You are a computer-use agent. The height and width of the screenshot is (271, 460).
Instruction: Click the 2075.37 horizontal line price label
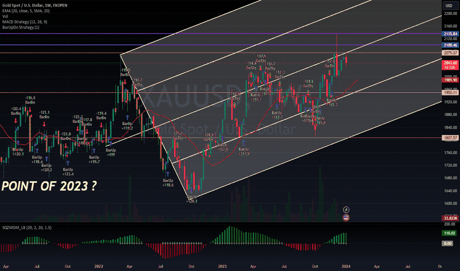[450, 53]
